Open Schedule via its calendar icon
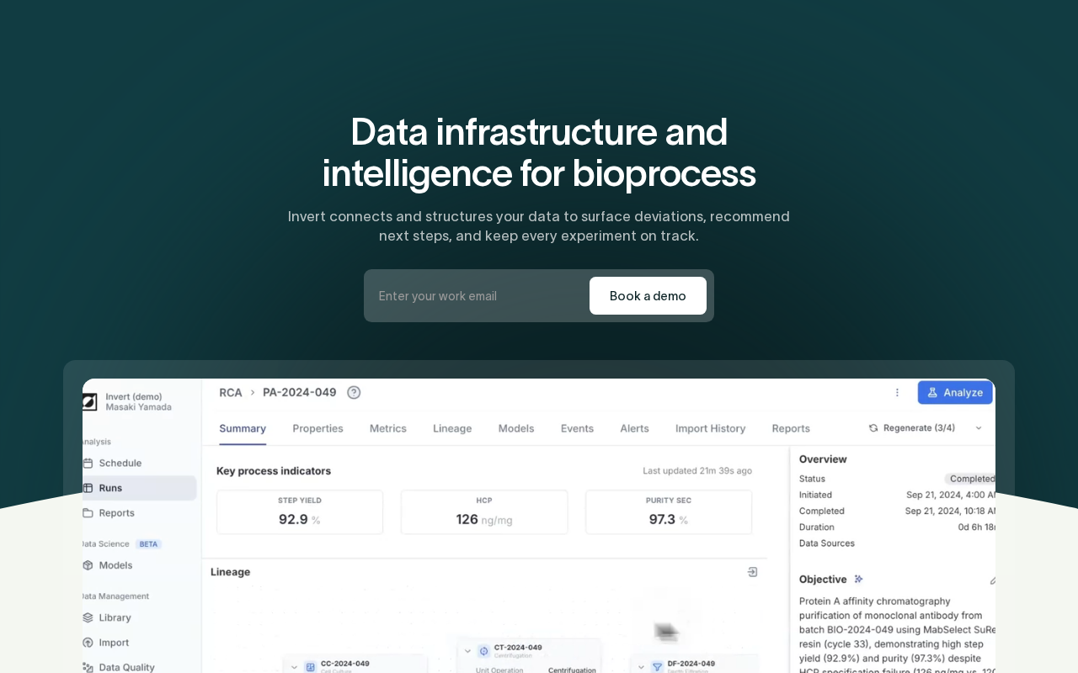Image resolution: width=1078 pixels, height=673 pixels. [x=88, y=463]
